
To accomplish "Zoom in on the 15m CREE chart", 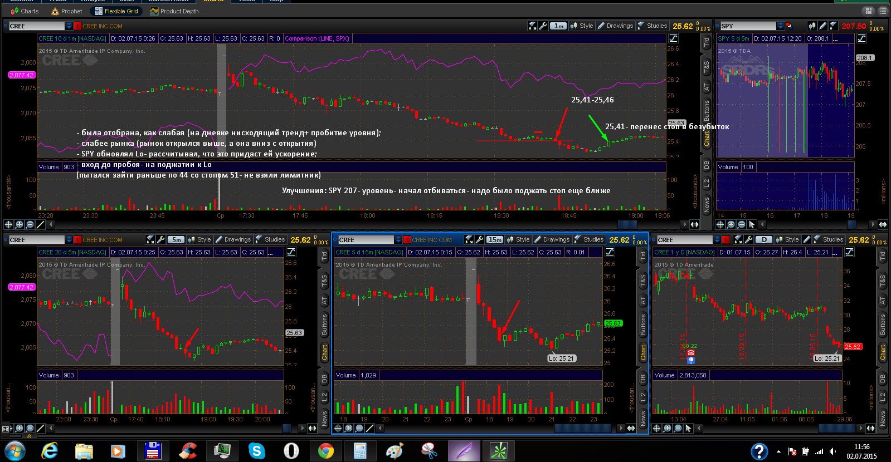I will click(x=348, y=428).
